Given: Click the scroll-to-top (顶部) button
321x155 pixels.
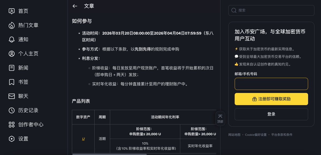Looking at the screenshot, I should [220, 118].
